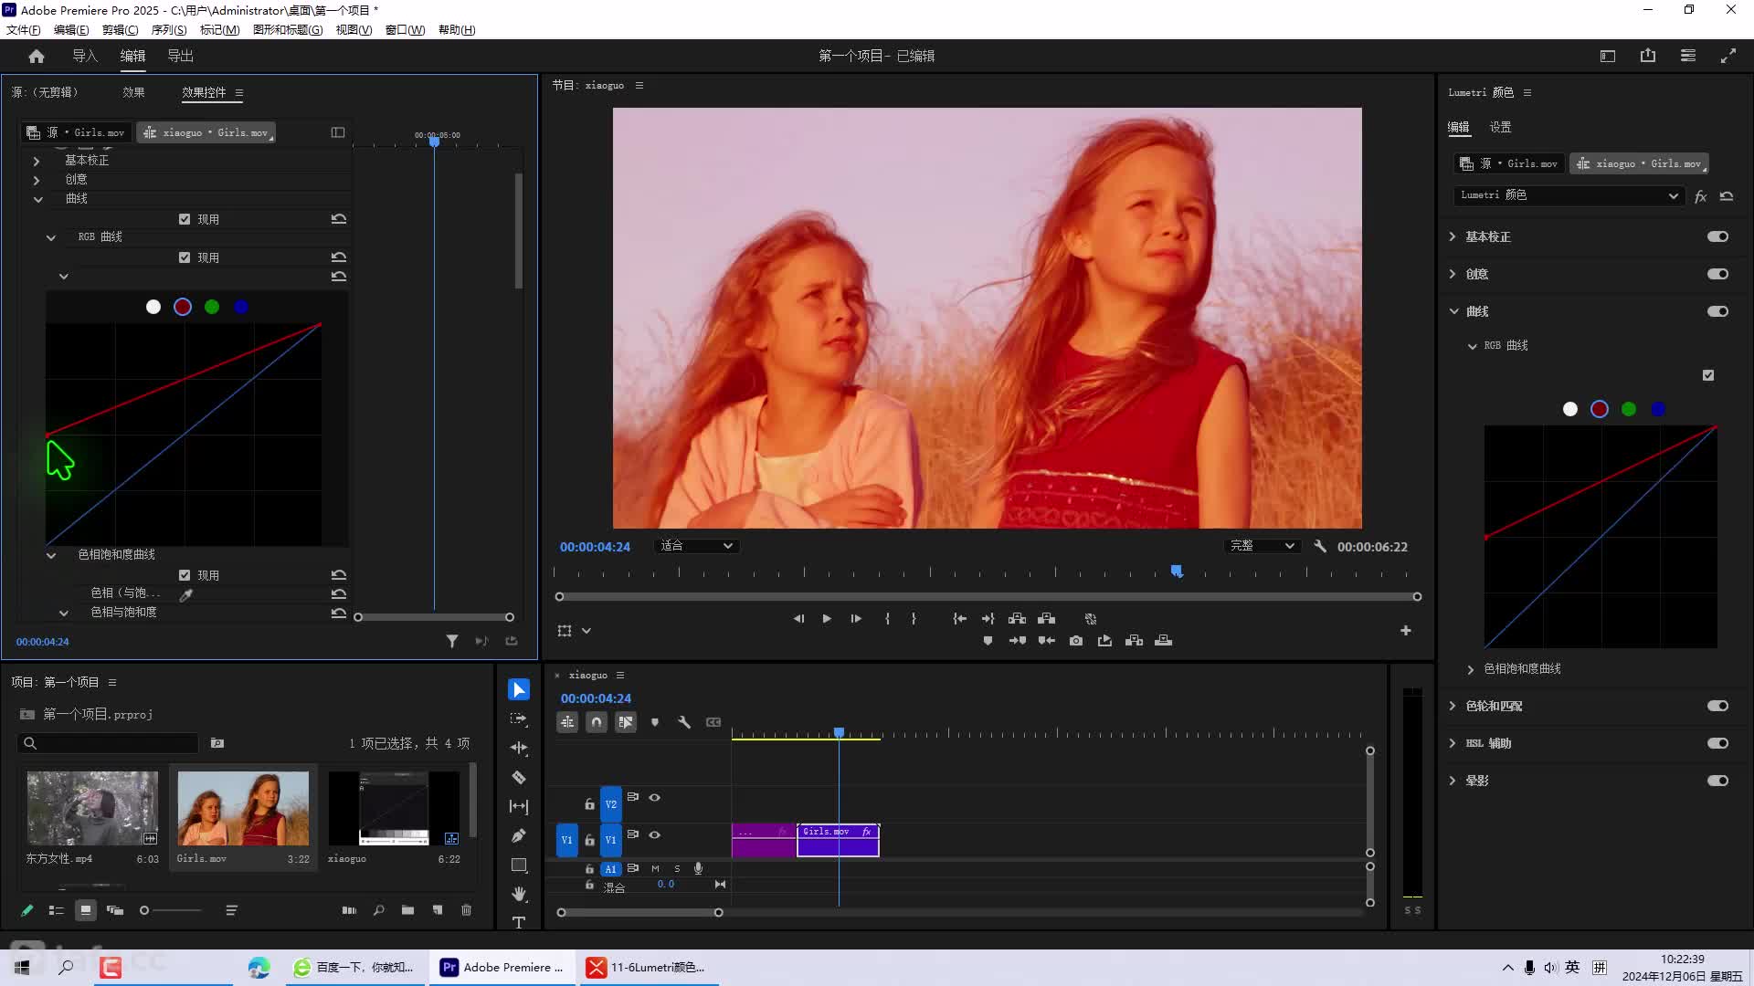1754x986 pixels.
Task: Toggle the hue saturation curves active checkbox
Action: click(185, 575)
